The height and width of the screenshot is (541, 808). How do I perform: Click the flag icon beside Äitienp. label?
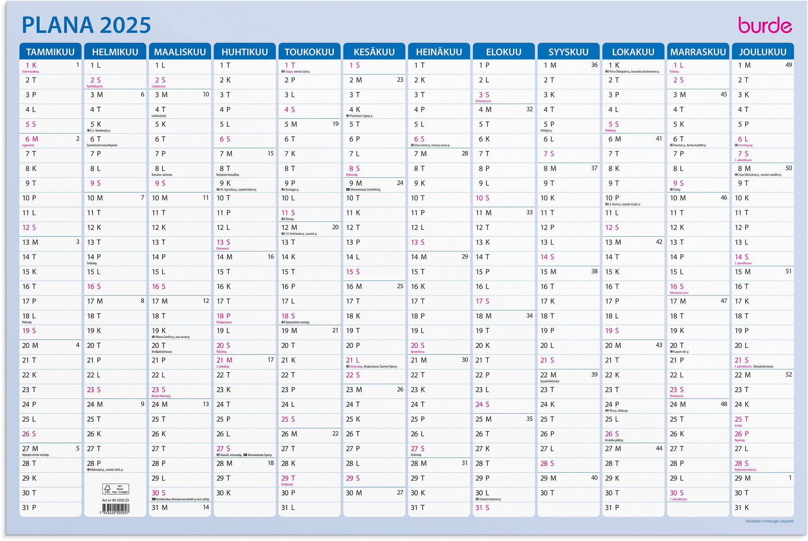coord(283,219)
